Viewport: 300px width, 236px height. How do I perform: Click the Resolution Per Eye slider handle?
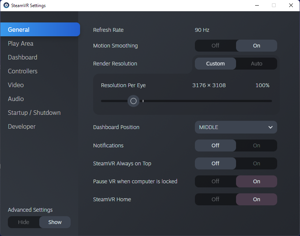(x=134, y=101)
